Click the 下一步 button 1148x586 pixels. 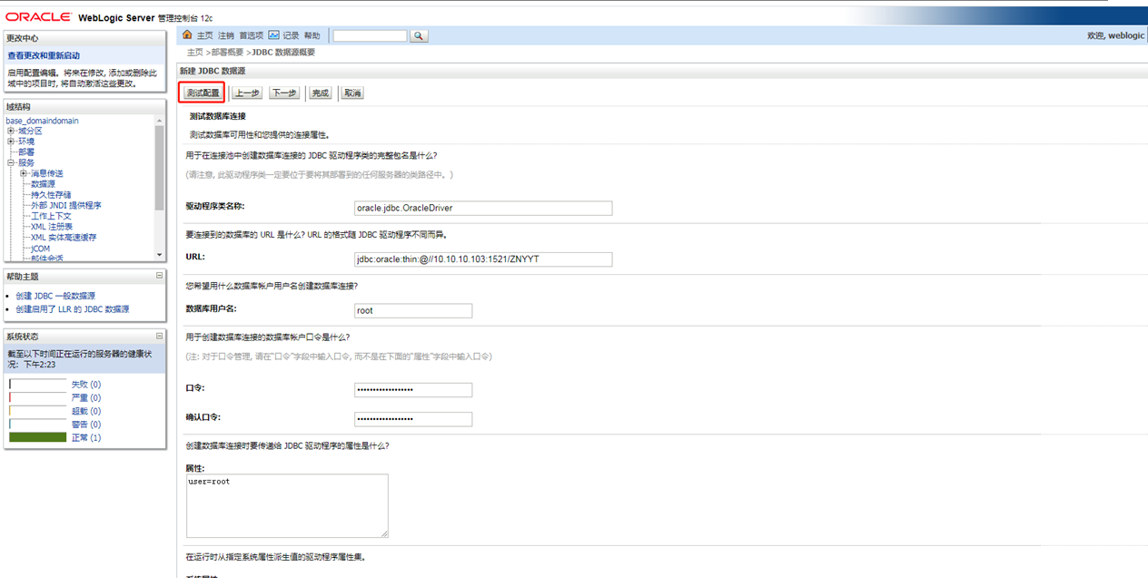click(284, 93)
